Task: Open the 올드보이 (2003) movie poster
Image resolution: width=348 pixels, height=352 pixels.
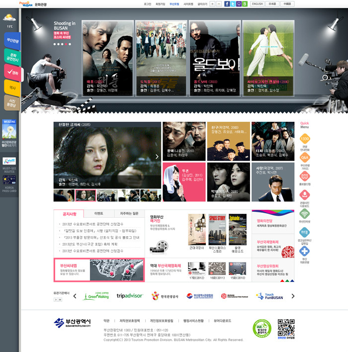Action: [x=215, y=58]
